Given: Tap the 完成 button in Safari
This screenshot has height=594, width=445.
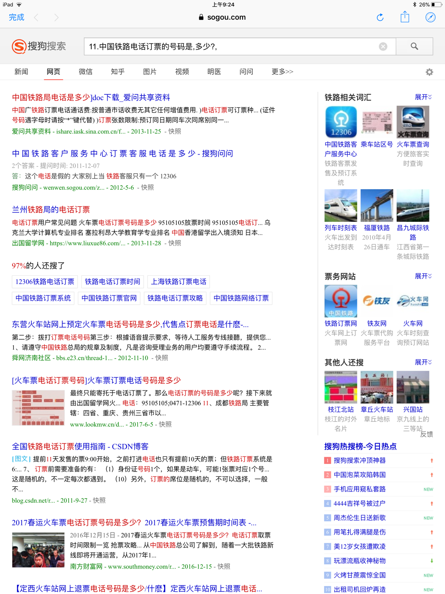Looking at the screenshot, I should [x=16, y=17].
